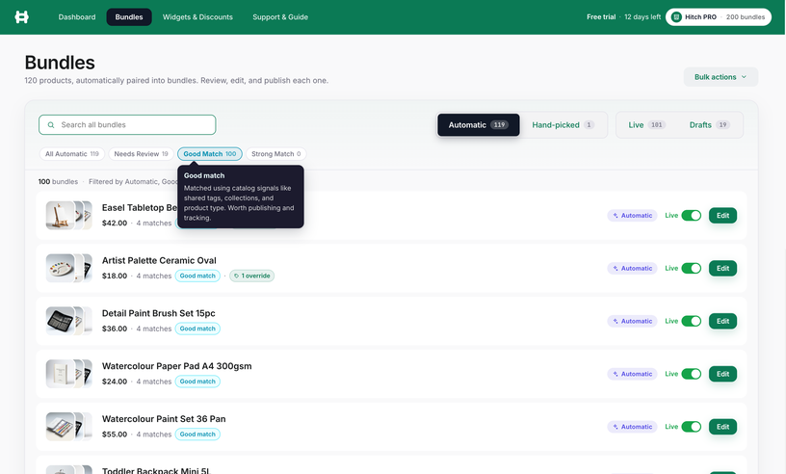Click the Automatic badge on Watercolour Paint Set row
786x474 pixels.
pyautogui.click(x=632, y=427)
